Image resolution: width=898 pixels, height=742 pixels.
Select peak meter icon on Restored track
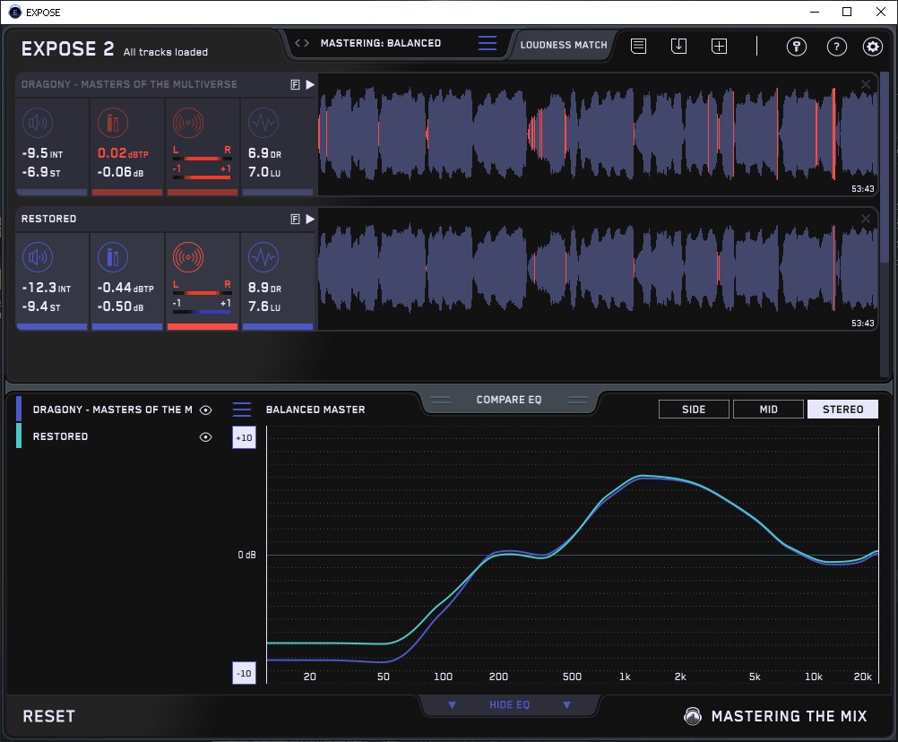113,257
